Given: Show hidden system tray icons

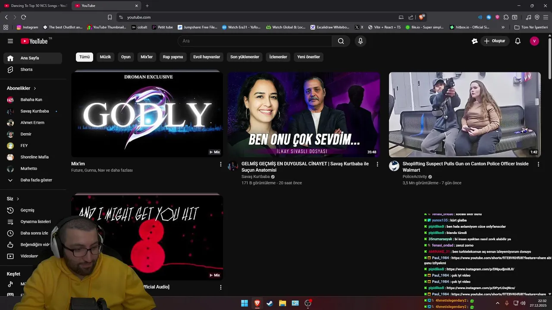Looking at the screenshot, I should 497,303.
